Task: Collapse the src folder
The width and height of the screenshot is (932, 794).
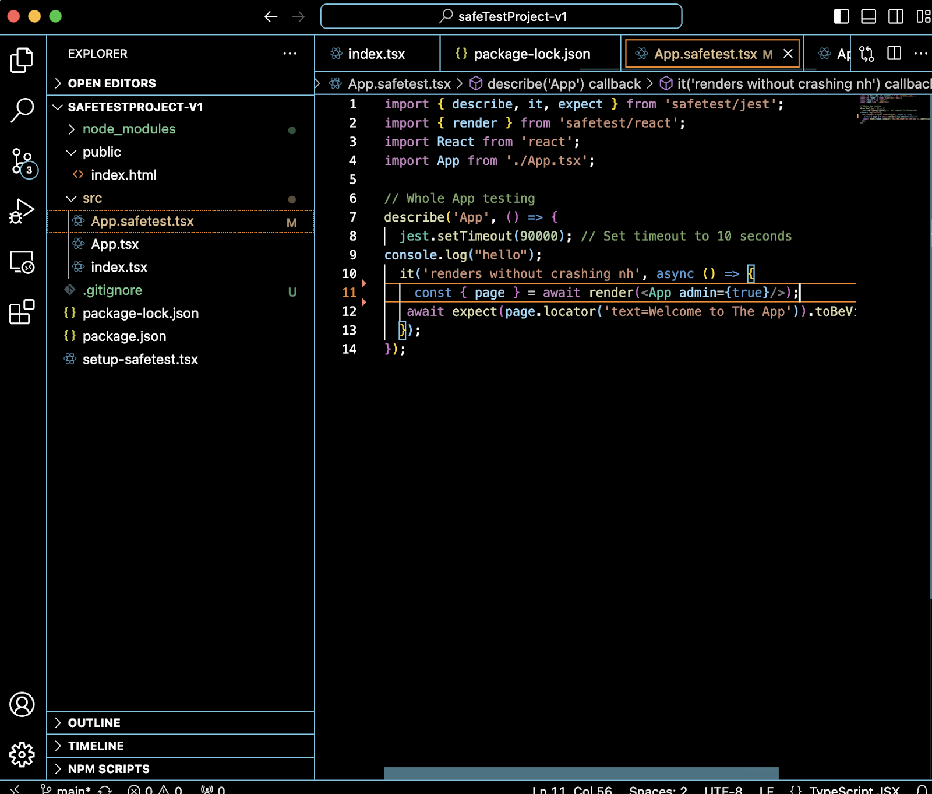Action: [181, 198]
